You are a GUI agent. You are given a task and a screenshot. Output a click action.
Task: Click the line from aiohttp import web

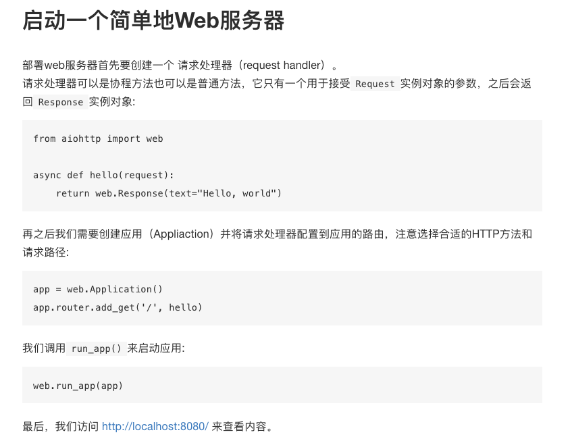(98, 139)
